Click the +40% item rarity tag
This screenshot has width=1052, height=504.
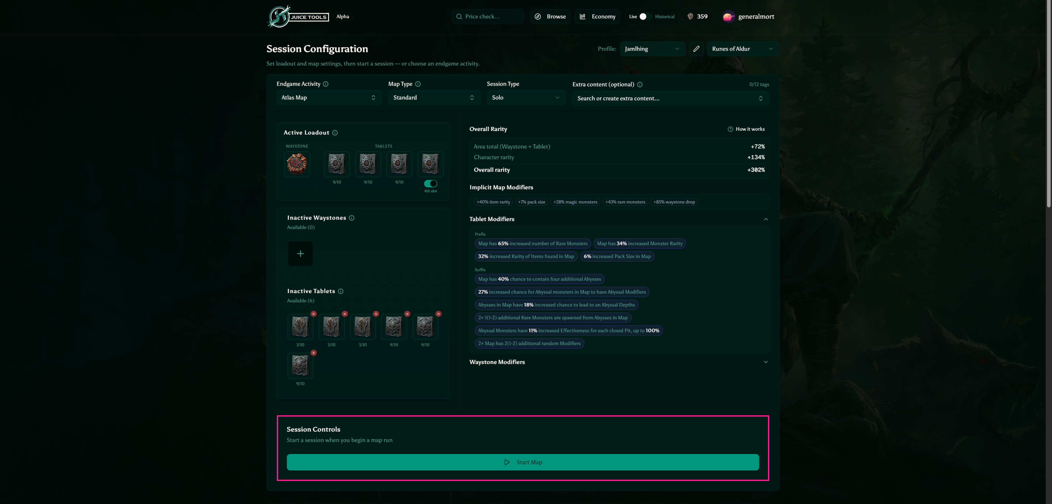tap(493, 202)
